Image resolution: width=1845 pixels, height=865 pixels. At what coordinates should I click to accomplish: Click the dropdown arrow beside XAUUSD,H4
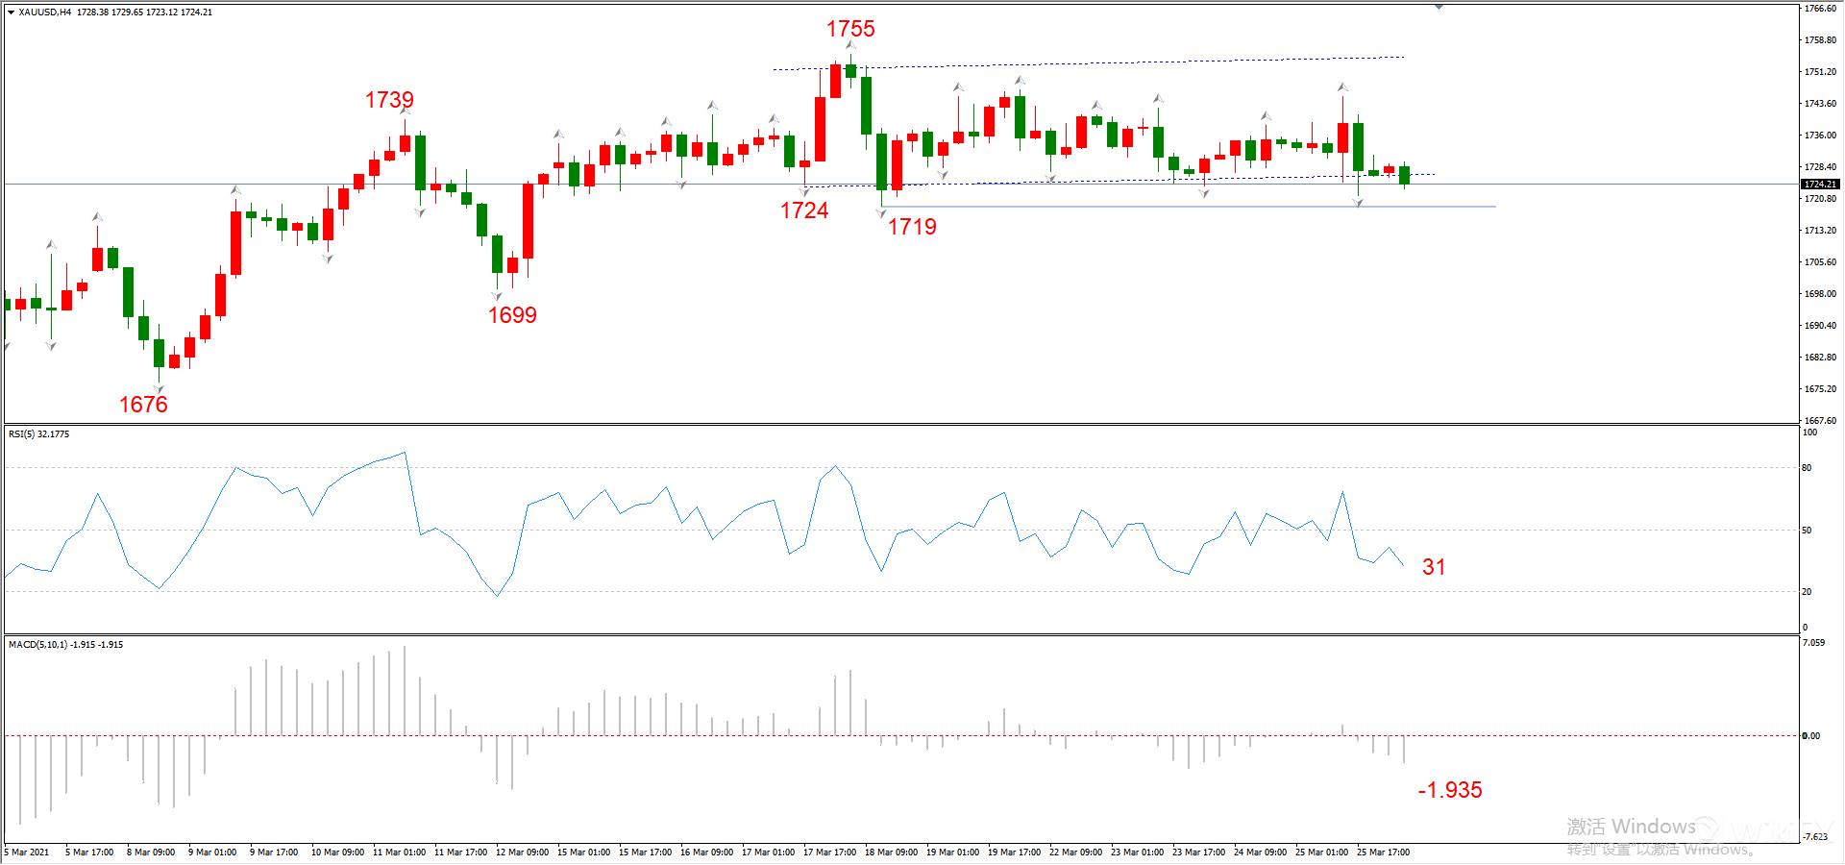(x=11, y=12)
